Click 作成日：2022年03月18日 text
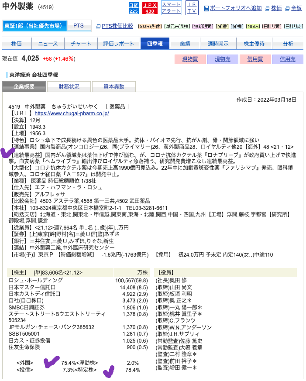 [267, 100]
